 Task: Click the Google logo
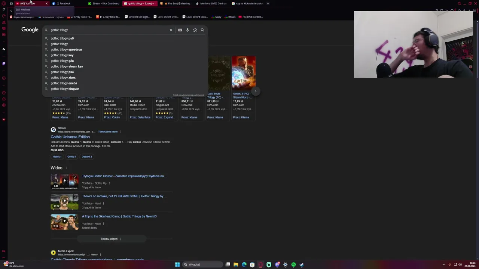[30, 30]
